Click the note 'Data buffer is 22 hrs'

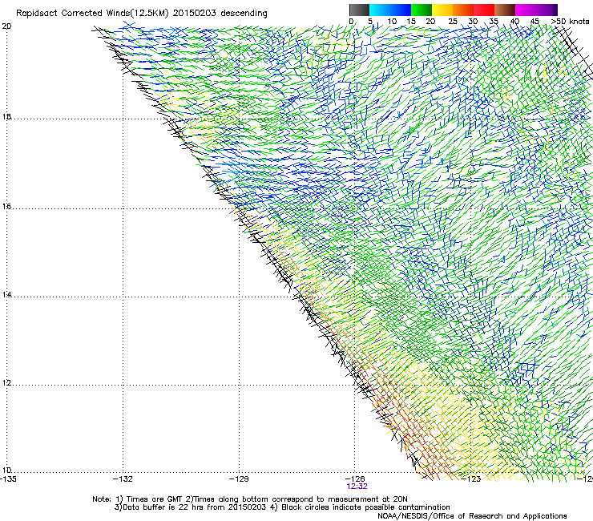[x=163, y=507]
